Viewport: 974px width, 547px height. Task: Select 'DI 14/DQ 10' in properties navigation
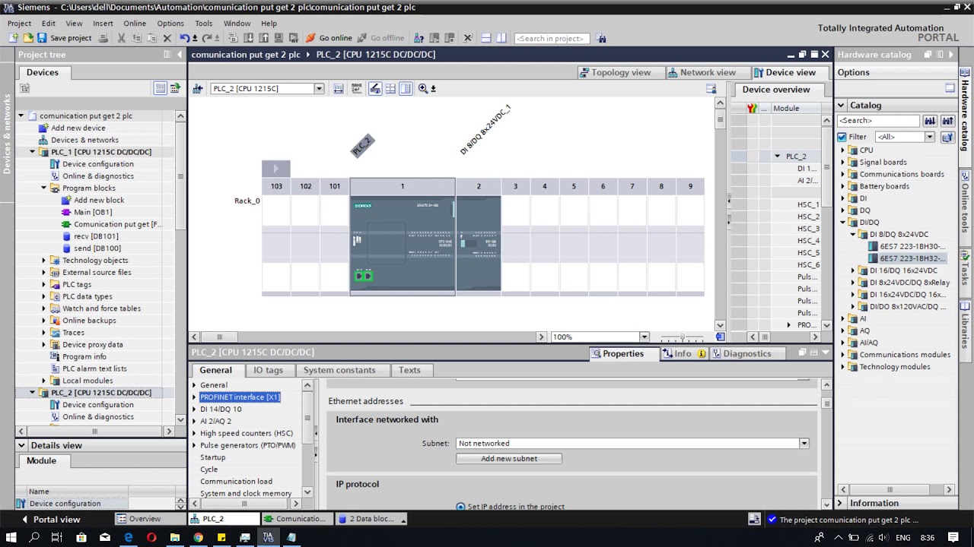pos(221,409)
